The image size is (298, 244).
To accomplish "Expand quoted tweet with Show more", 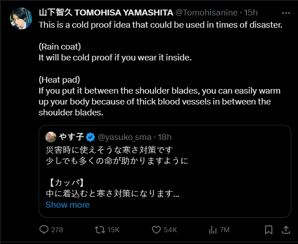I will click(x=67, y=204).
